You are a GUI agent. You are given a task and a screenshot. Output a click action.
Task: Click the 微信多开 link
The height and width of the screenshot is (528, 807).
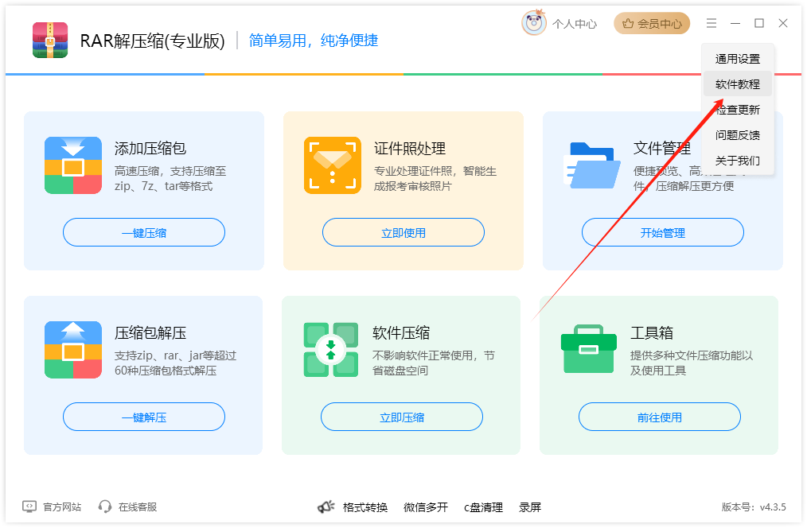pos(426,507)
